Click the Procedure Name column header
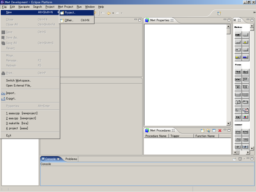Image resolution: width=256 pixels, height=192 pixels. pyautogui.click(x=156, y=136)
